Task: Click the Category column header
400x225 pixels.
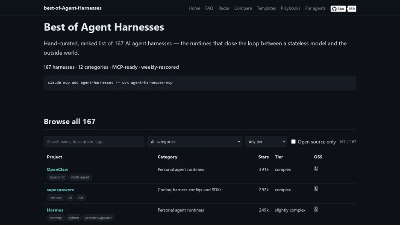Action: click(x=168, y=157)
